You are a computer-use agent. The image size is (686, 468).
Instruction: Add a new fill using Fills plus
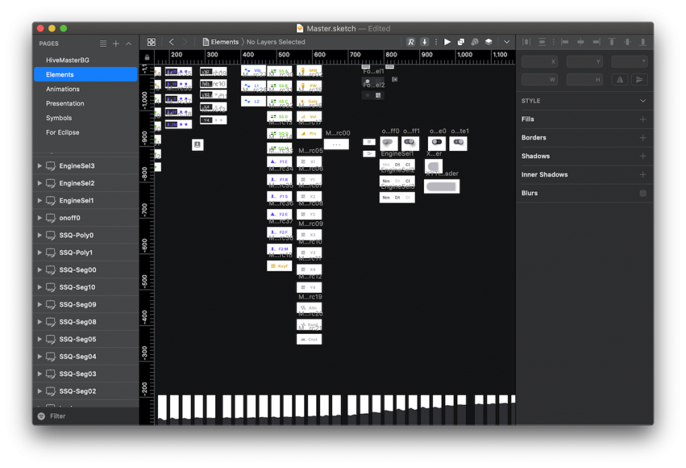click(642, 119)
